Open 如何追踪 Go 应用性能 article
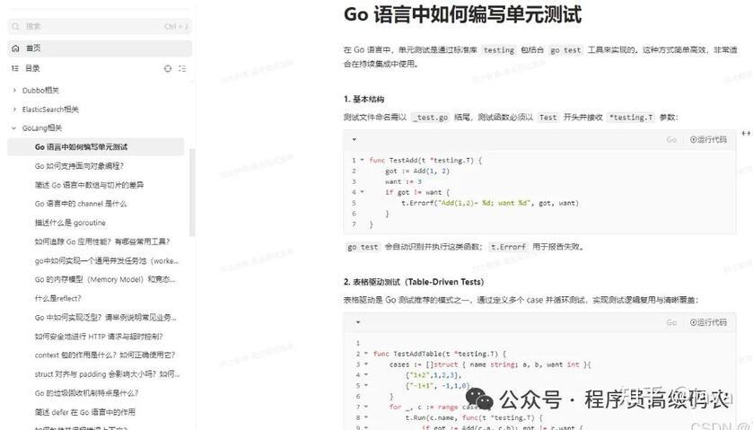The height and width of the screenshot is (430, 753). 102,241
